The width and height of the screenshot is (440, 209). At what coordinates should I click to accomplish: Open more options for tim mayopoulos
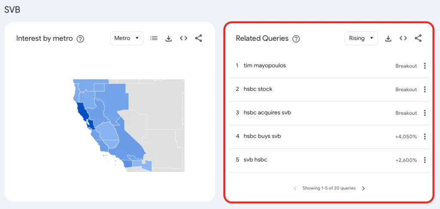pos(425,66)
